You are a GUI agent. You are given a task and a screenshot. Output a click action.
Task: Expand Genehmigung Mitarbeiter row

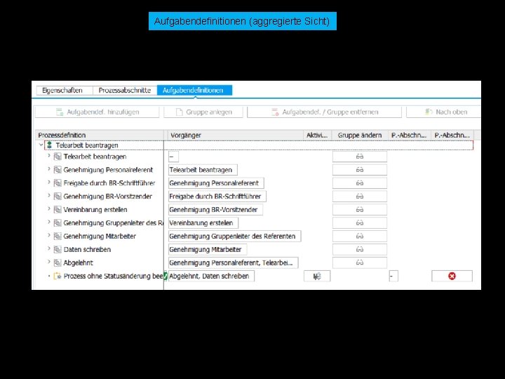tap(49, 236)
